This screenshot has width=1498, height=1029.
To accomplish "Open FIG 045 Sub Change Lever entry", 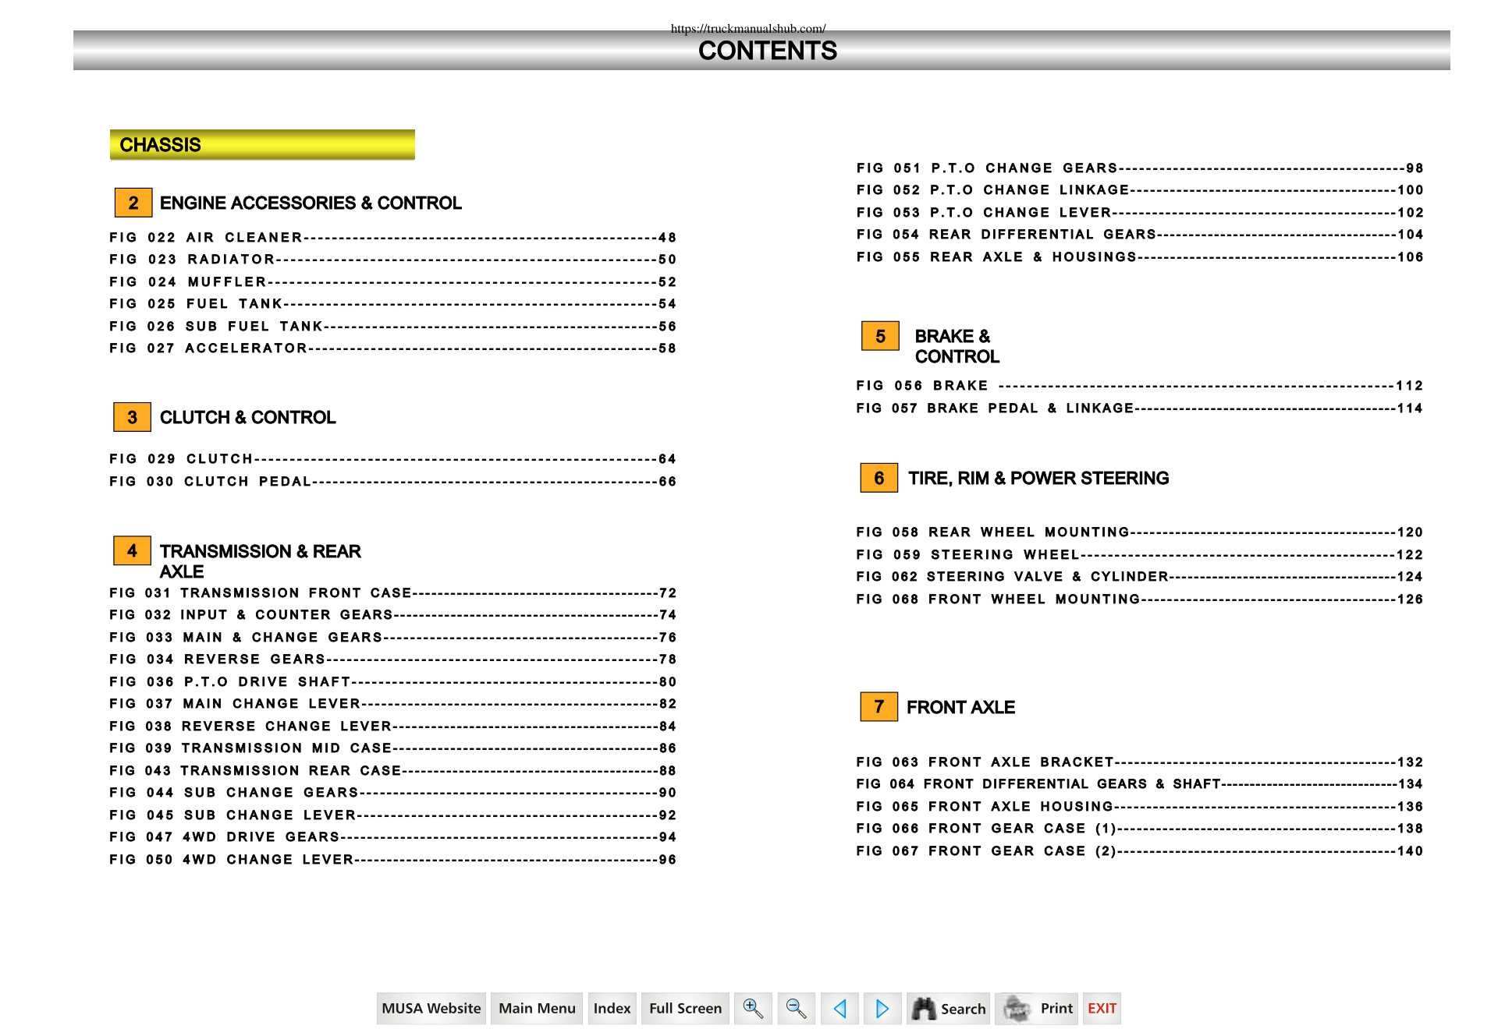I will [393, 815].
